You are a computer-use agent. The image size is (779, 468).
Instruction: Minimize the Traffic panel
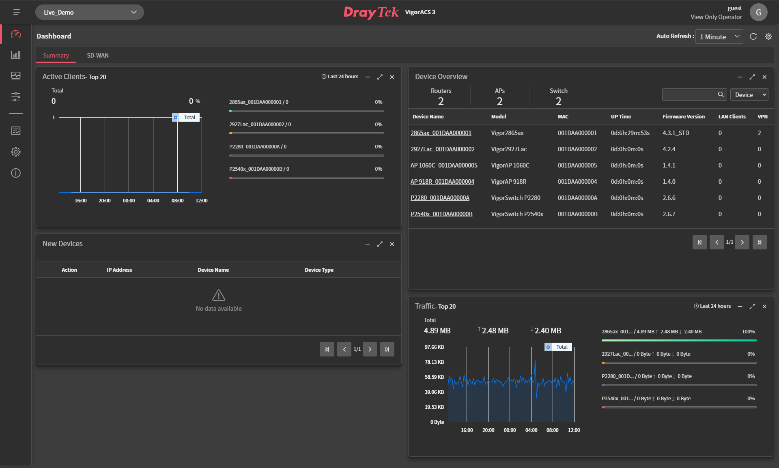[x=740, y=306]
